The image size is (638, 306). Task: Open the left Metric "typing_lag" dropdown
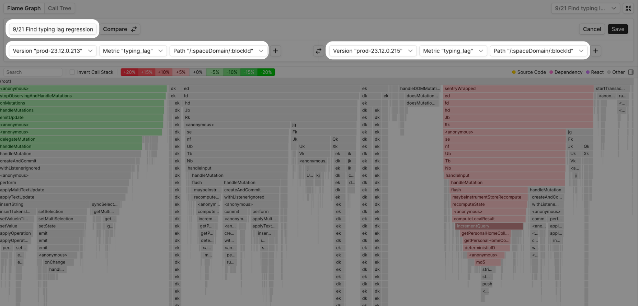133,51
